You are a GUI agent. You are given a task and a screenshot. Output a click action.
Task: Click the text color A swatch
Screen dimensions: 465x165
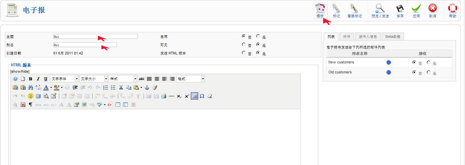click(46, 88)
